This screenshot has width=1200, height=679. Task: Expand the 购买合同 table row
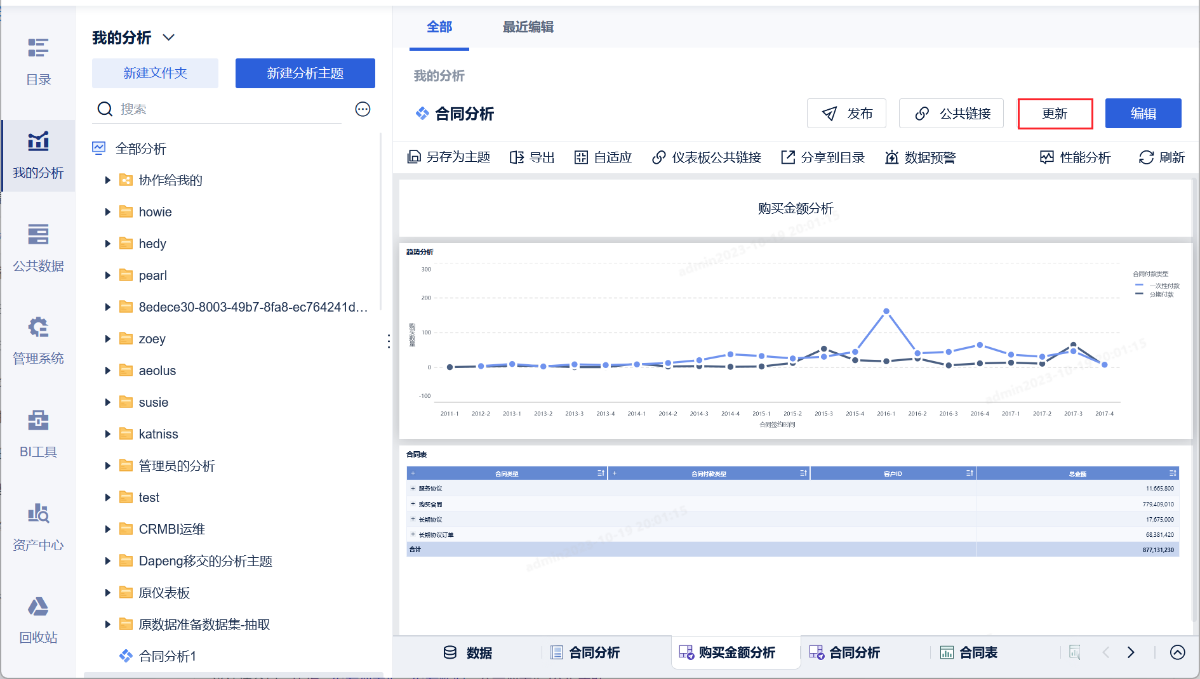pyautogui.click(x=413, y=504)
